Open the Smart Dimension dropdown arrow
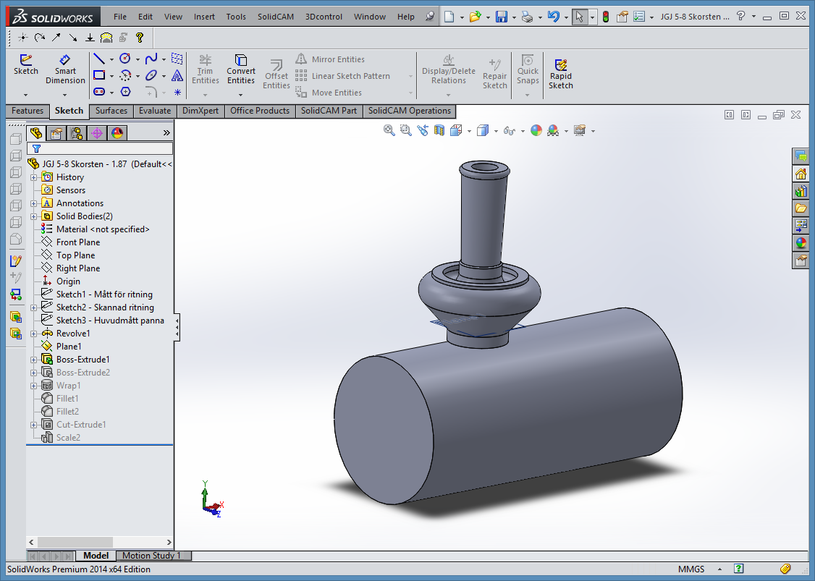The image size is (815, 581). point(64,95)
